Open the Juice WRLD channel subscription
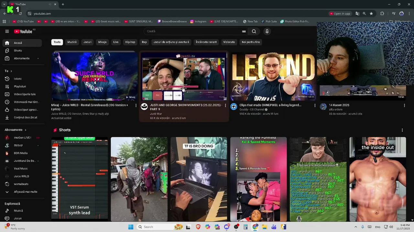 22,176
